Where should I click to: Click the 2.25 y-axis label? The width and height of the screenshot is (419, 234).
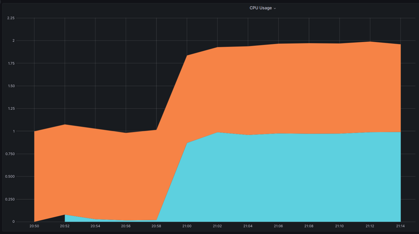point(11,18)
